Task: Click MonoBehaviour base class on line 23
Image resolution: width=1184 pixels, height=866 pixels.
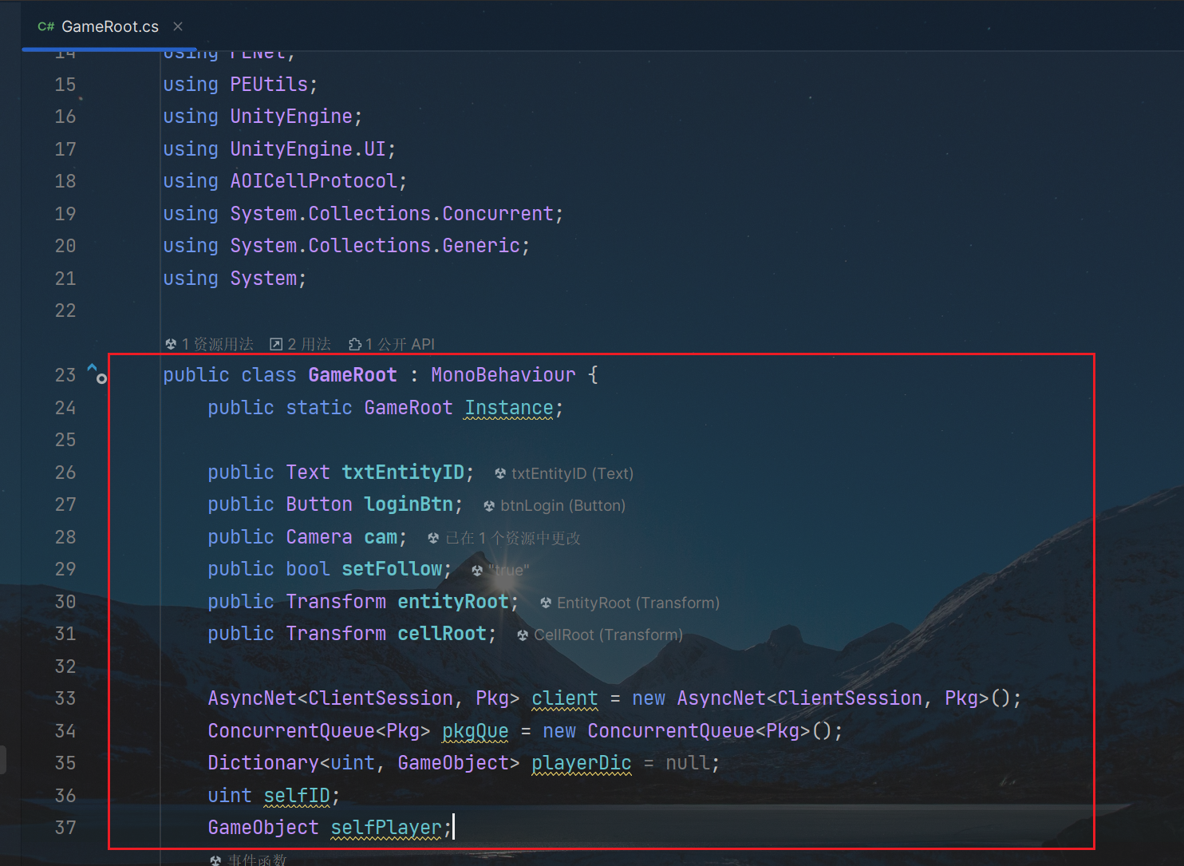Action: [x=503, y=375]
